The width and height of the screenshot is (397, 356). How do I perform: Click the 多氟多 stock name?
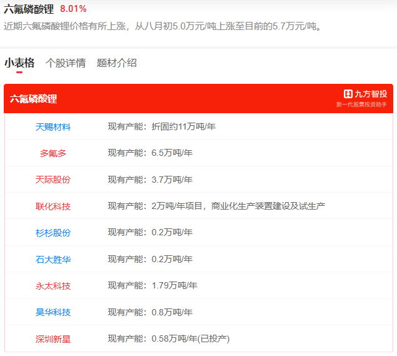(x=53, y=153)
